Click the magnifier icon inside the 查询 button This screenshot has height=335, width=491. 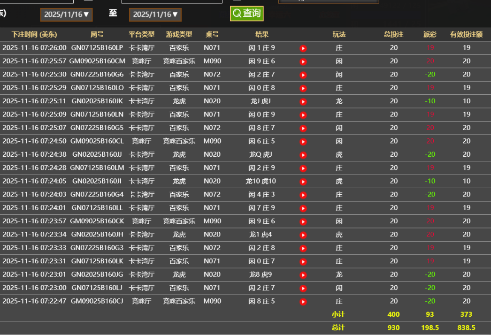click(x=237, y=14)
